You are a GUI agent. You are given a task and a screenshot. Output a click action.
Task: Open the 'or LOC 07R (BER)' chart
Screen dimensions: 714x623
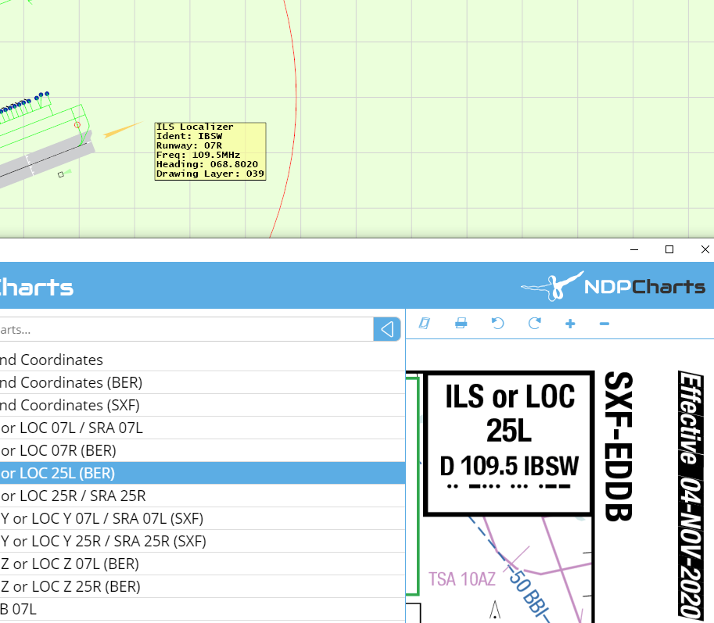[x=59, y=450]
